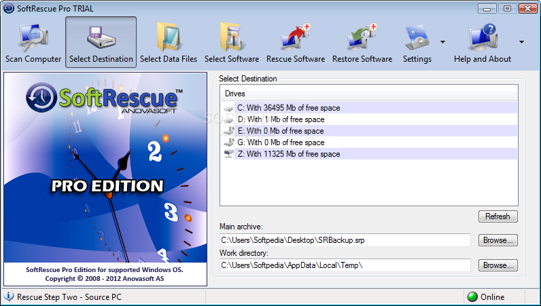The image size is (541, 306).
Task: Click the E: drive icon in list
Action: [228, 131]
